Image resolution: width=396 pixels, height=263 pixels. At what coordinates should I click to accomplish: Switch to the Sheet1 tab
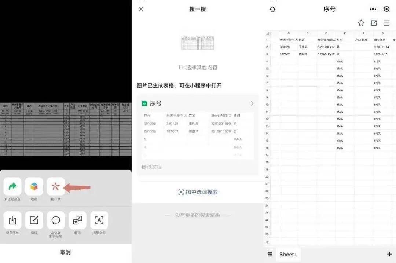288,254
